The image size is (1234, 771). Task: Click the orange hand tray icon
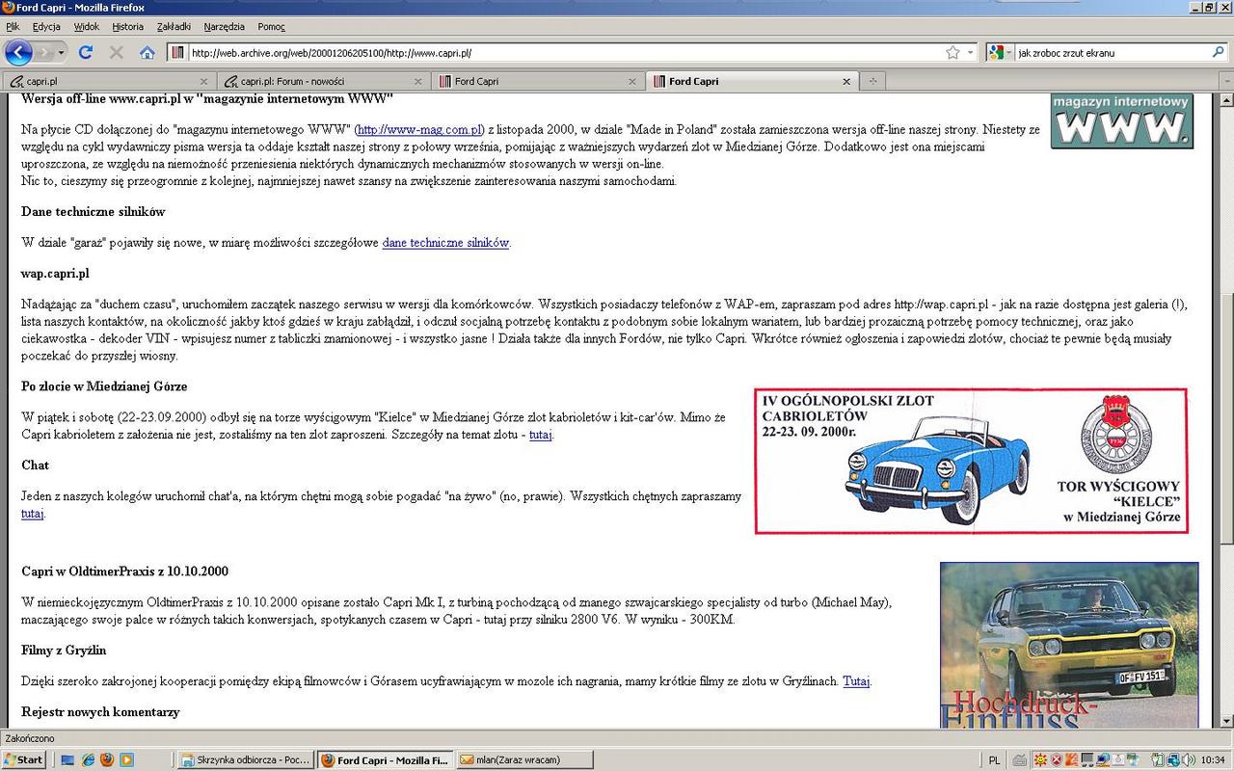[1072, 759]
